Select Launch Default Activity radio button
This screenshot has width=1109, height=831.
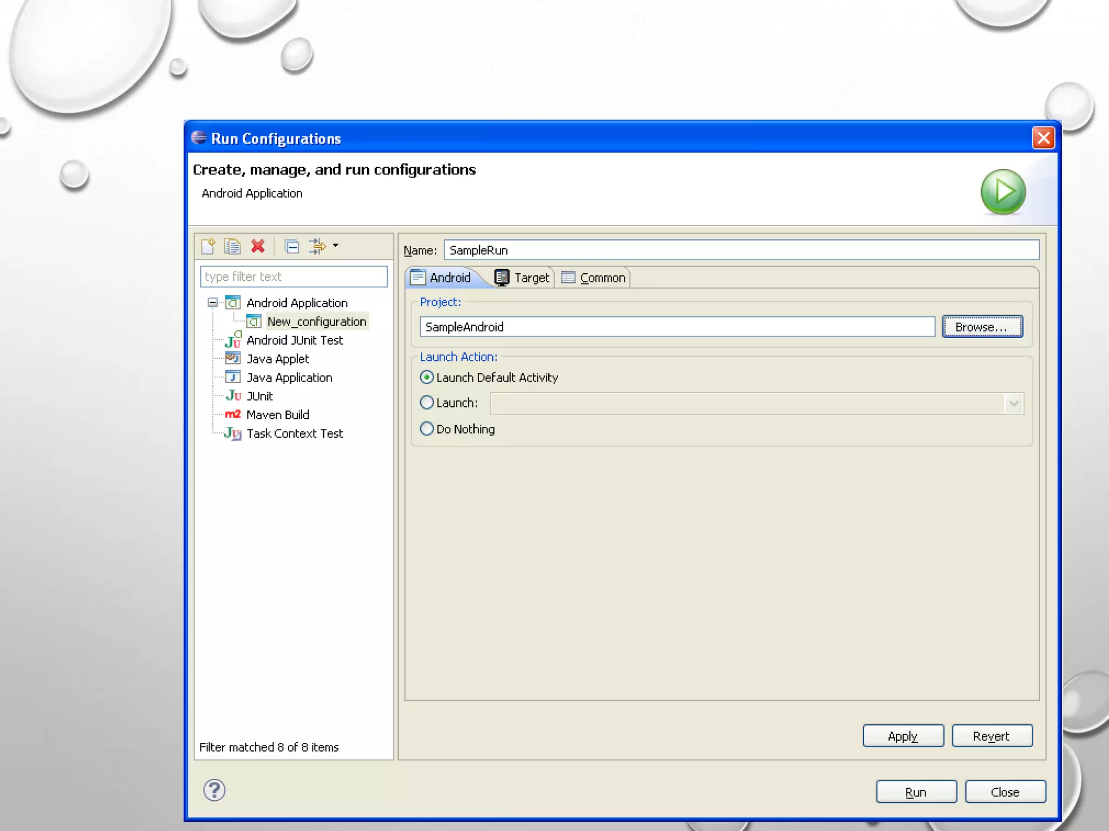point(427,377)
